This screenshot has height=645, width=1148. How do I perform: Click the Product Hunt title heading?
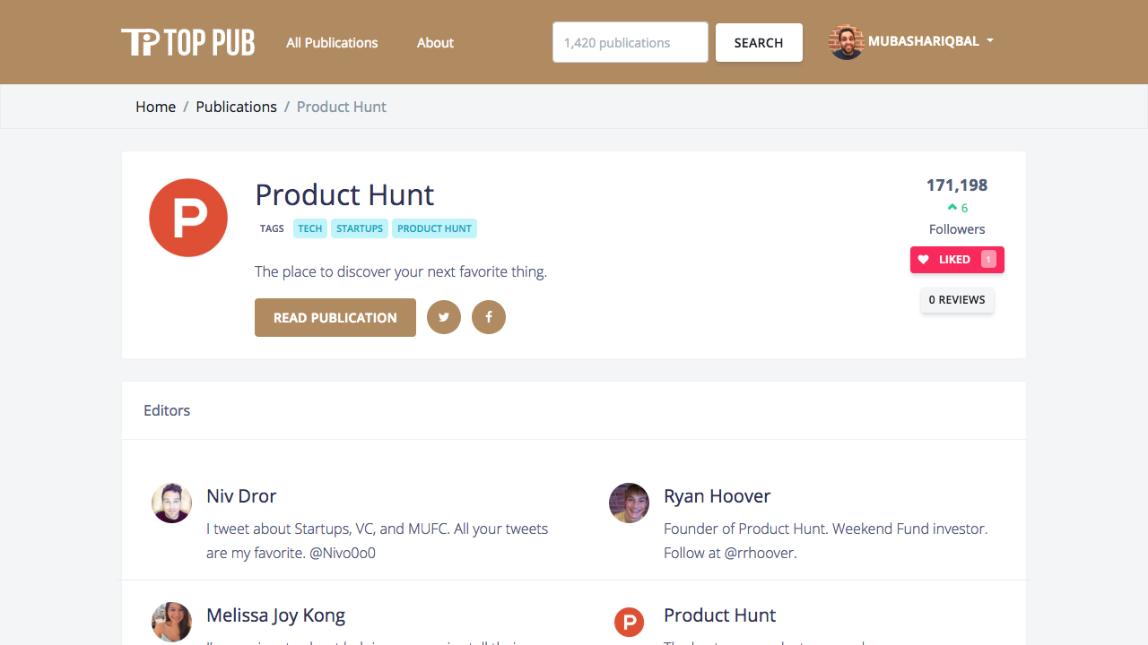coord(344,194)
